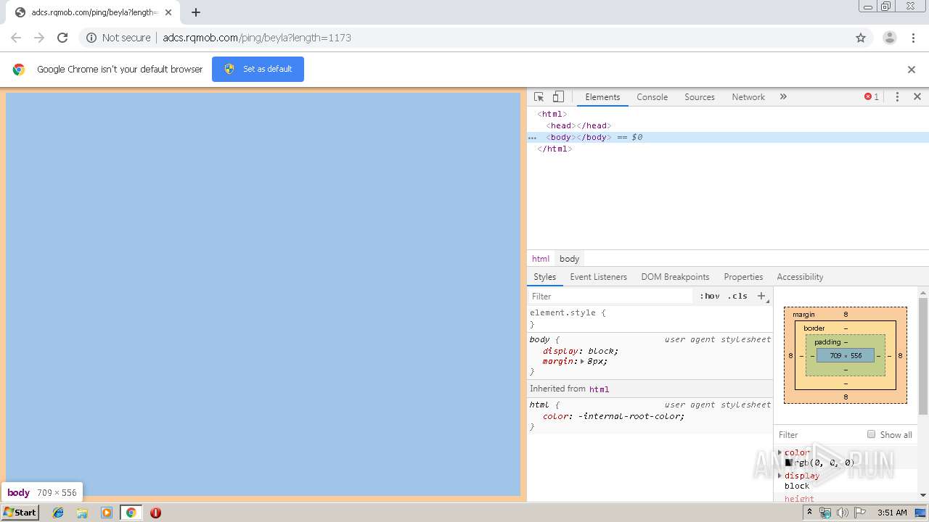Reload the page with refresh icon

tap(62, 38)
